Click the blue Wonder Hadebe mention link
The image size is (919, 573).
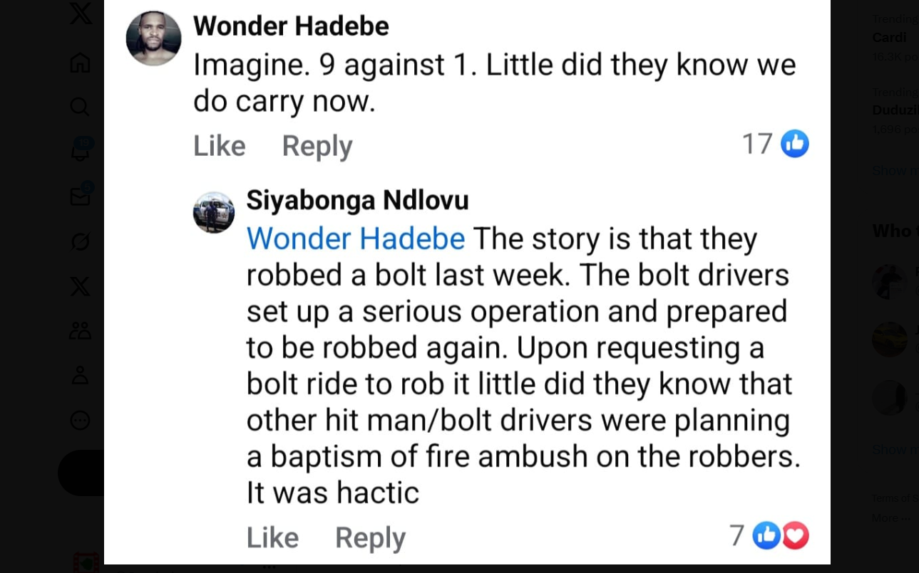tap(356, 238)
